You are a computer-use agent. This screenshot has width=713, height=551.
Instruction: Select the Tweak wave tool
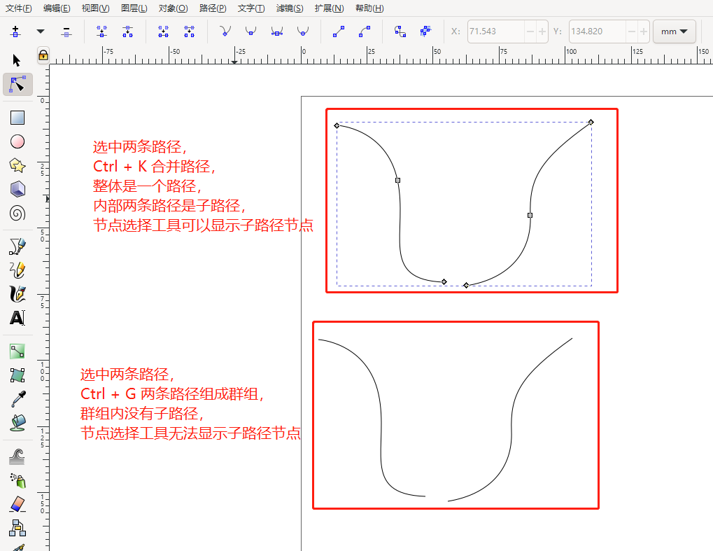[17, 456]
